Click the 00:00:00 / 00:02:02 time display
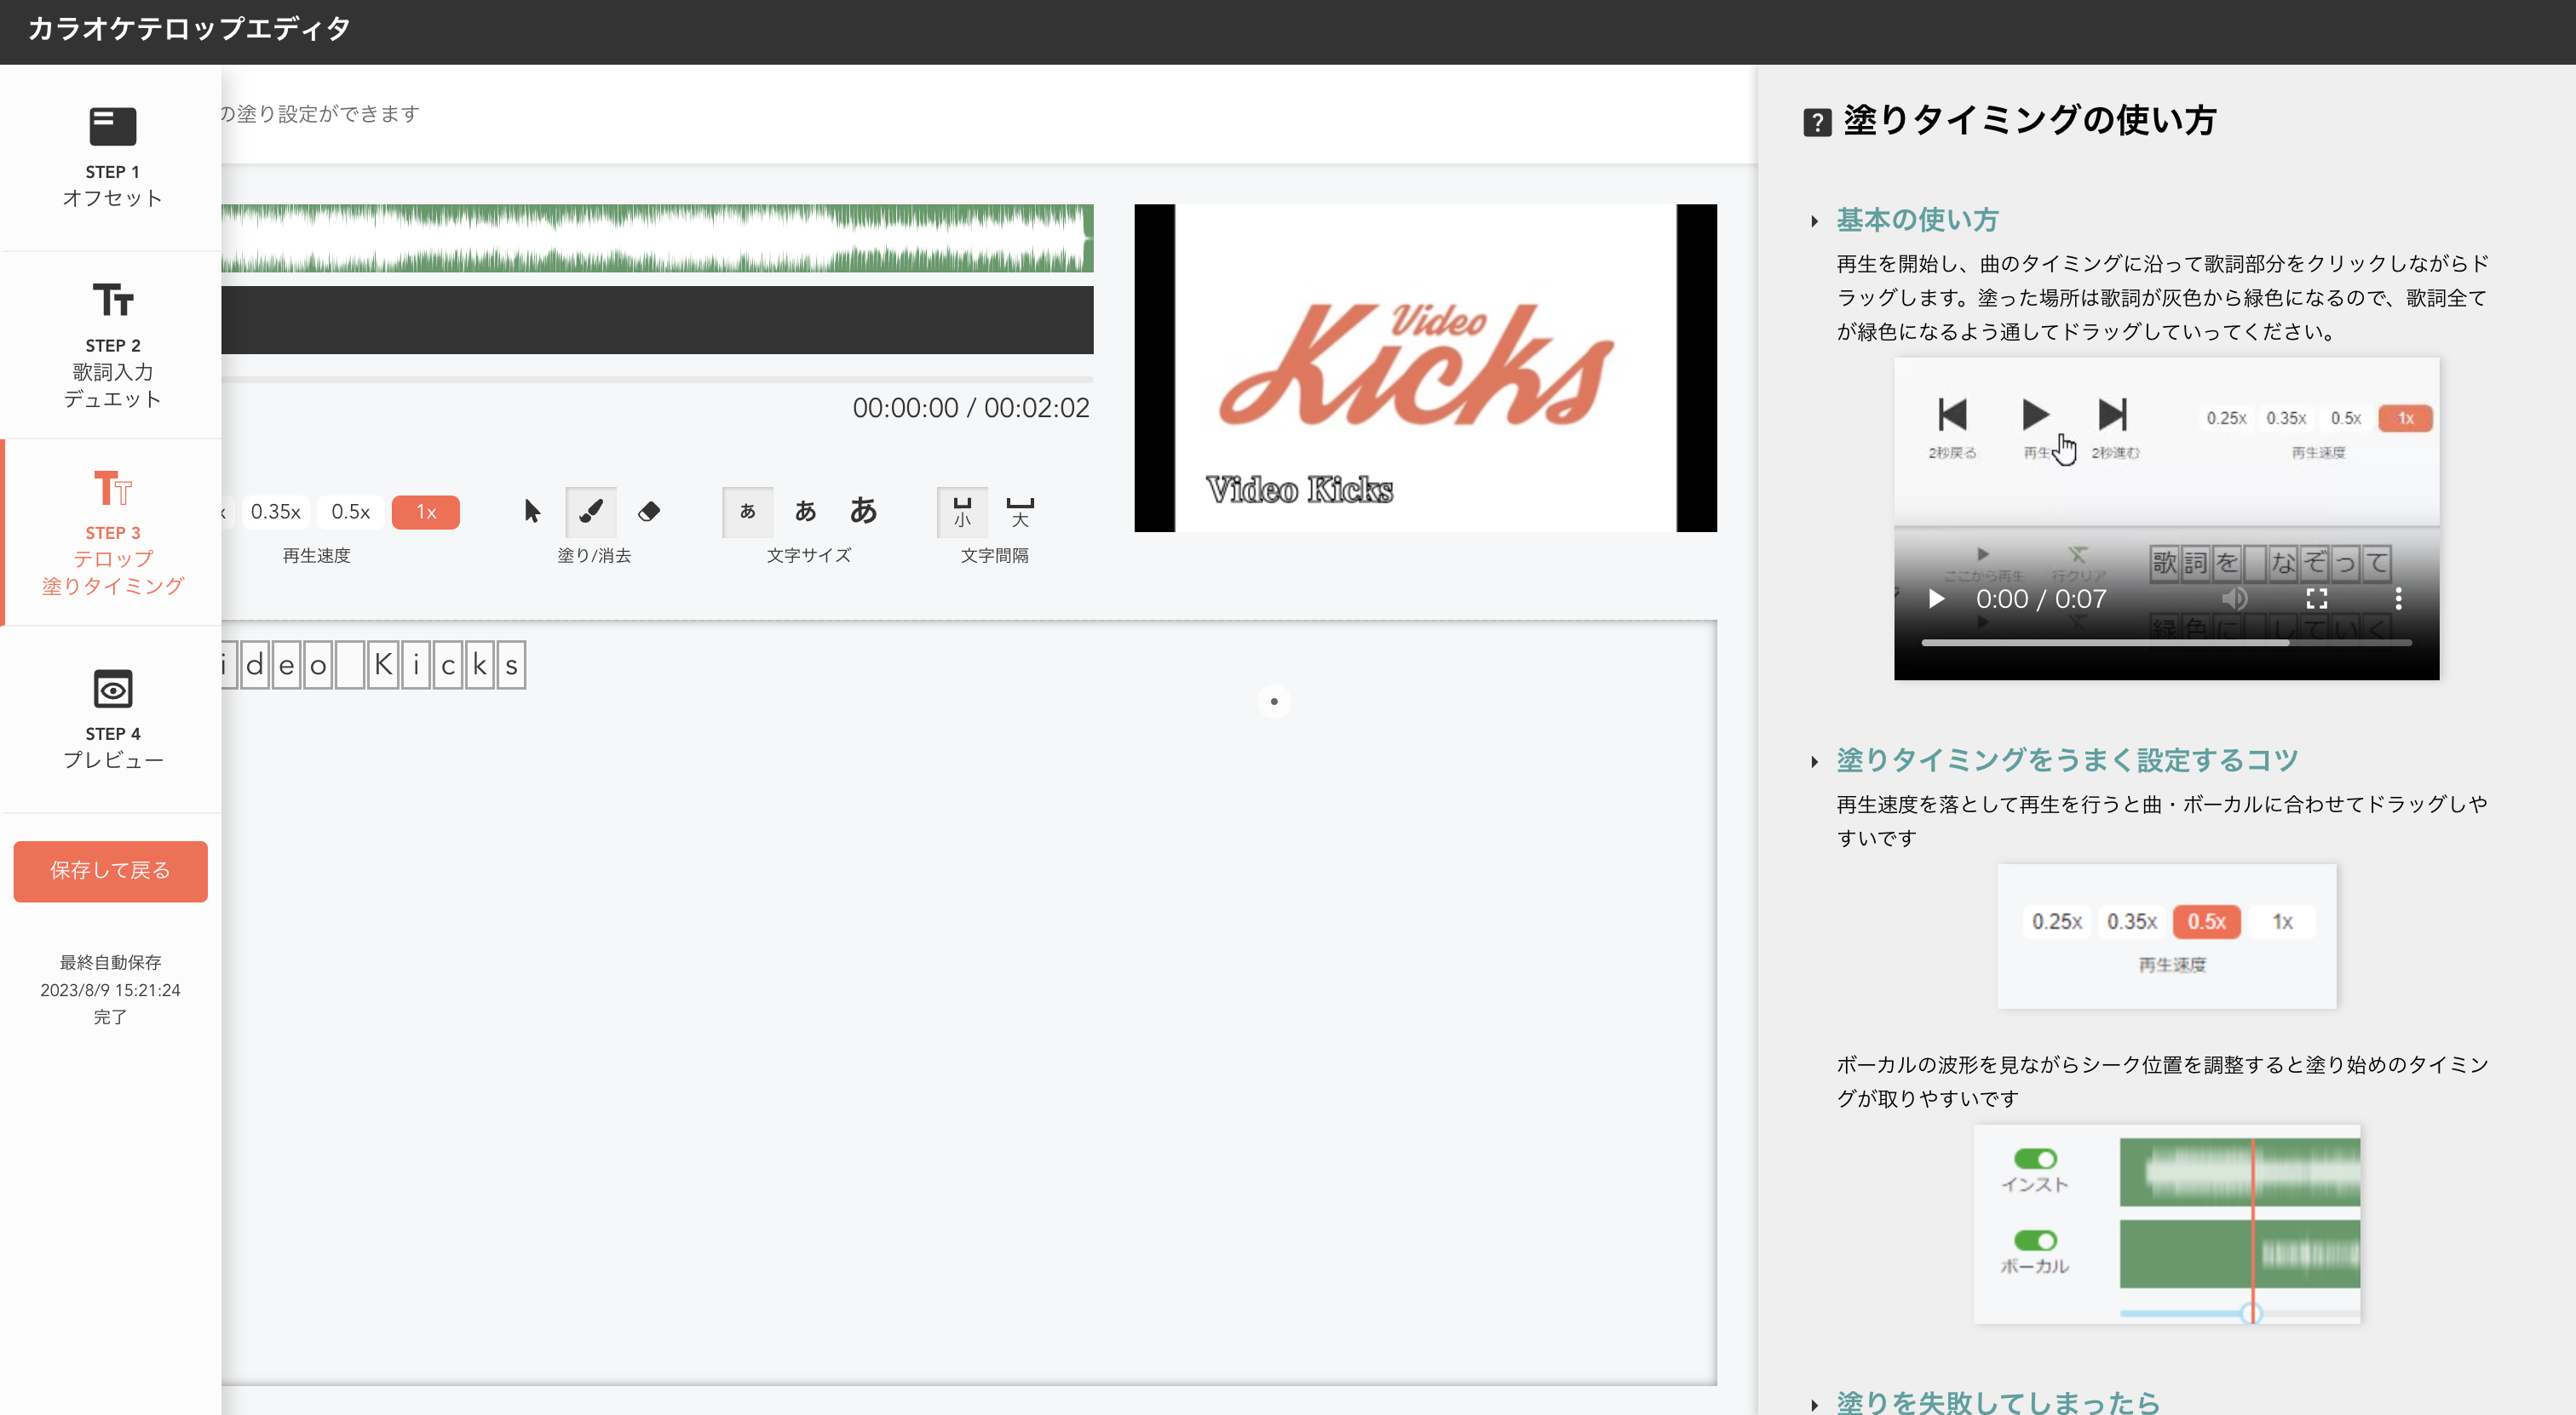 970,408
